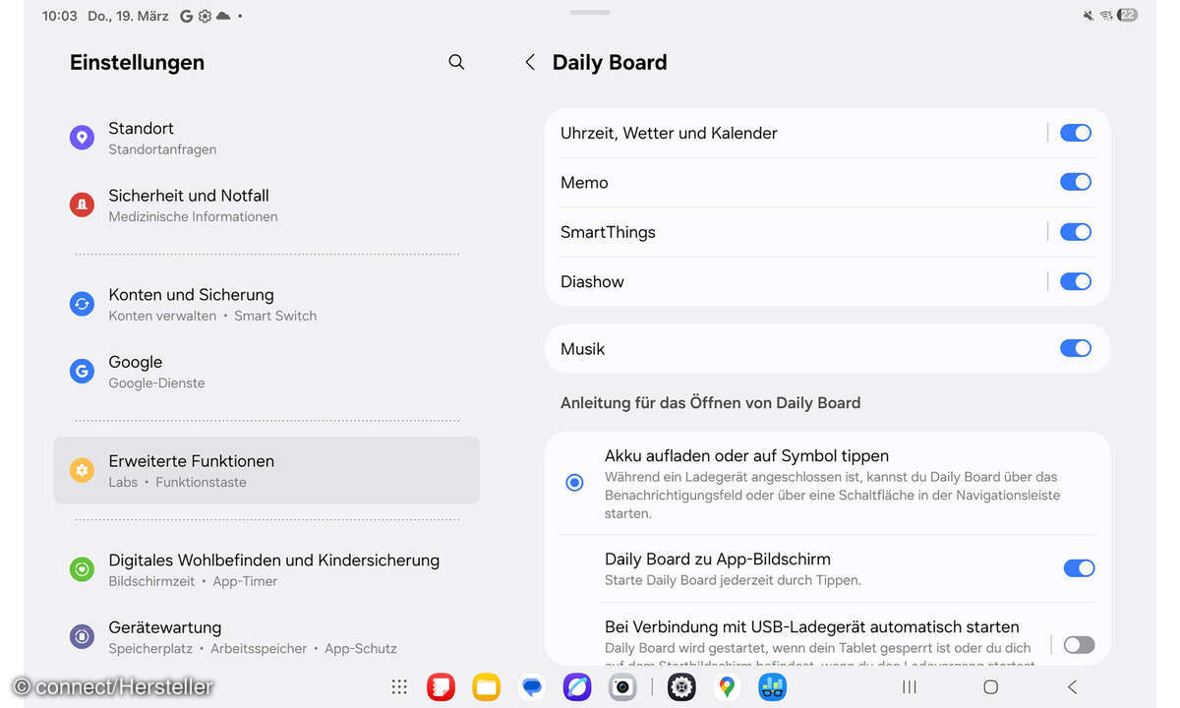Tap the Standort location pin icon
1180x708 pixels.
click(x=82, y=137)
